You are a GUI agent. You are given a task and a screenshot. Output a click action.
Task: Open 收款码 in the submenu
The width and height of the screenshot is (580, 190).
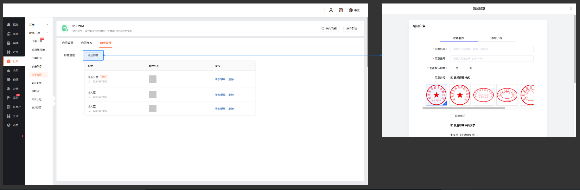pos(35,91)
